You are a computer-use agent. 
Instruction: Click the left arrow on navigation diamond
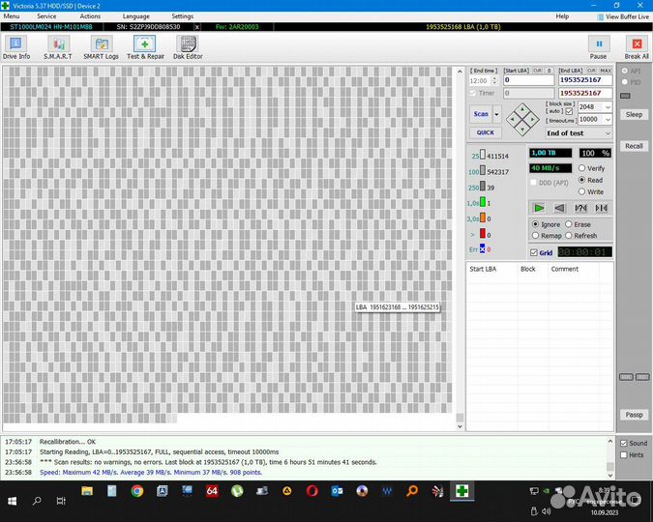coord(512,120)
